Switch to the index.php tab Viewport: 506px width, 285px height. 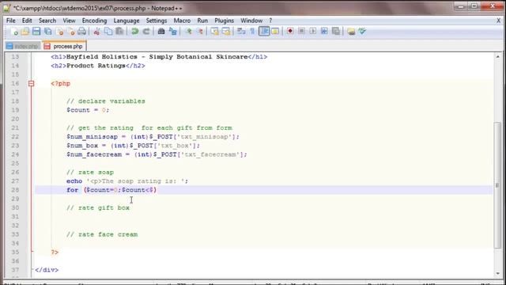click(23, 46)
